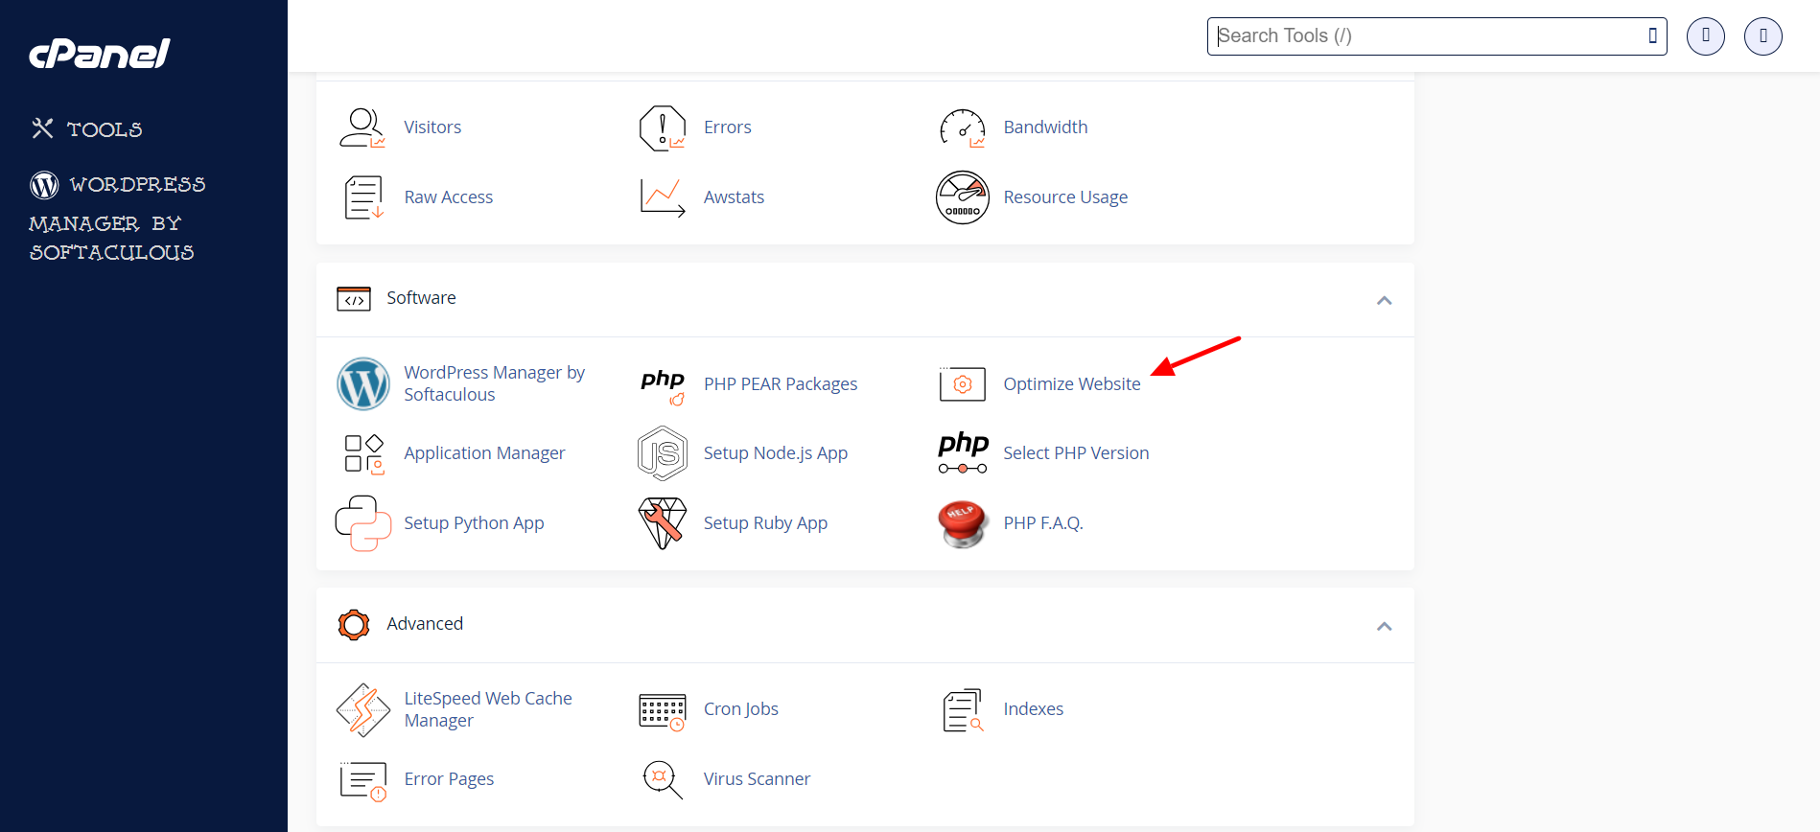1820x832 pixels.
Task: Open the Virus Scanner link
Action: coord(757,779)
